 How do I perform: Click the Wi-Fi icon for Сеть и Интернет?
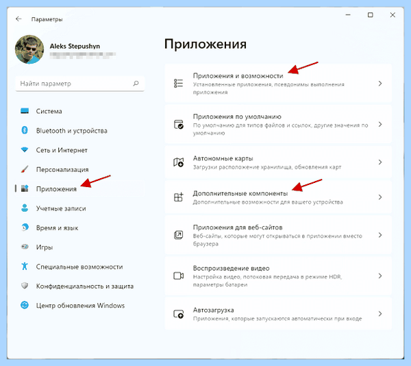[x=25, y=149]
